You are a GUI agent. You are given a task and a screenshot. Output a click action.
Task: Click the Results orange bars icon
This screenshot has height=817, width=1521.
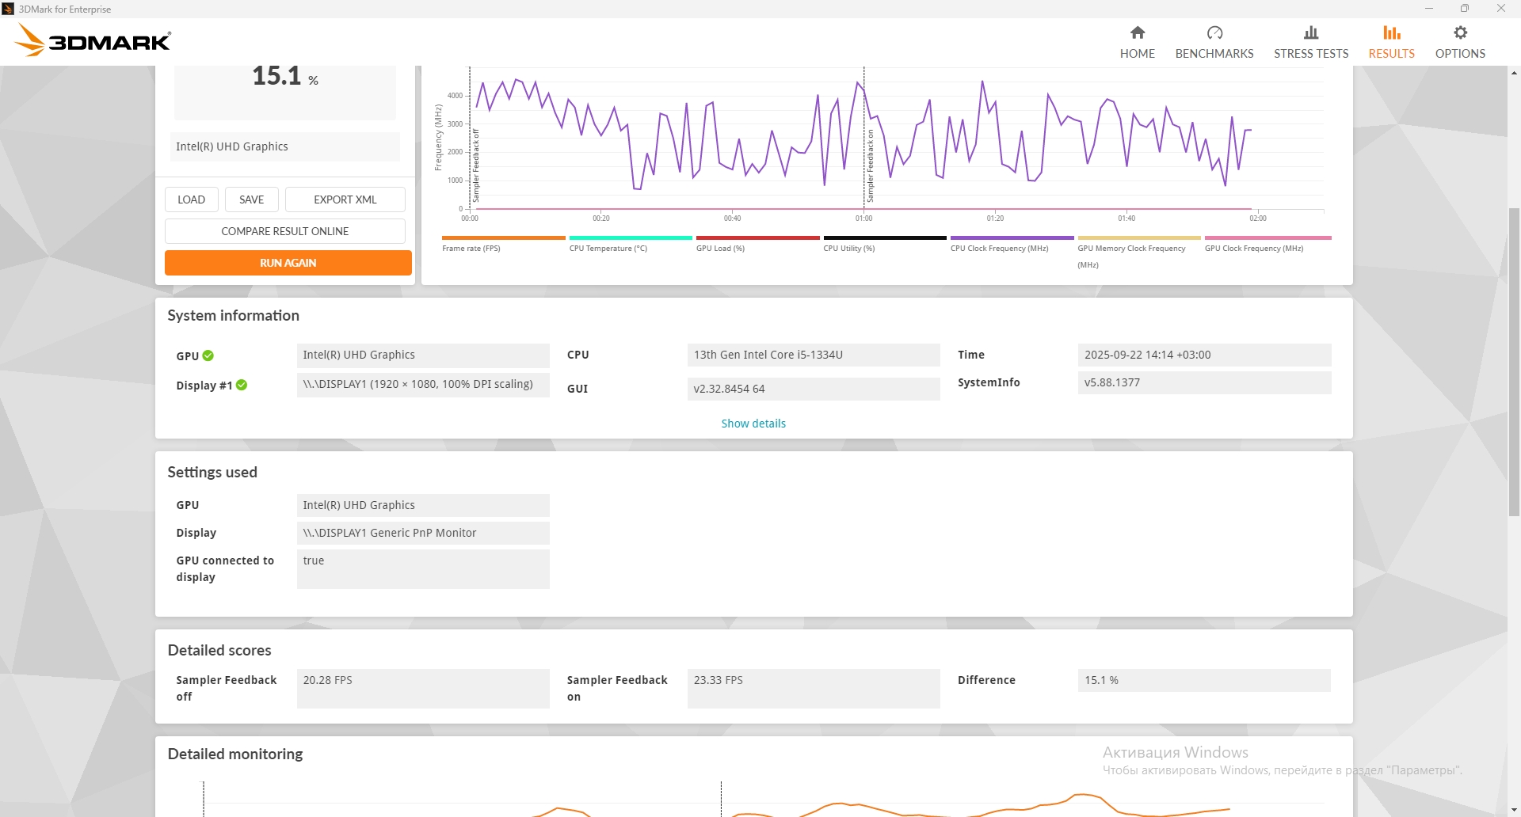pyautogui.click(x=1391, y=32)
